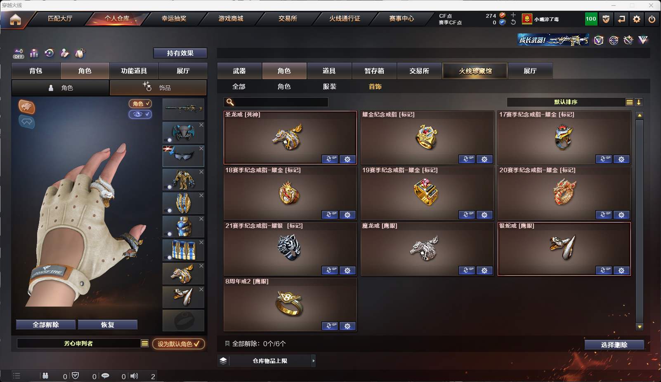The image size is (661, 382).
Task: Open settings gear in the top-right bar
Action: [x=637, y=19]
